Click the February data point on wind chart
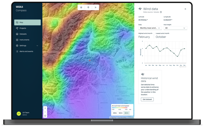 [150, 45]
